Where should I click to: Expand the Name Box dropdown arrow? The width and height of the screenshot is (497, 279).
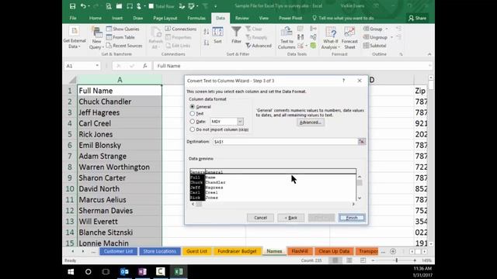[x=97, y=66]
